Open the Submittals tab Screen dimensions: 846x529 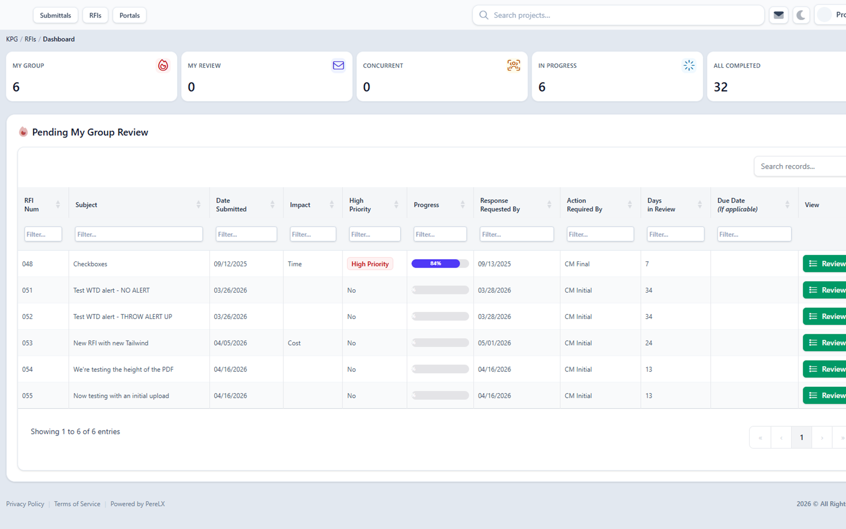pyautogui.click(x=56, y=15)
